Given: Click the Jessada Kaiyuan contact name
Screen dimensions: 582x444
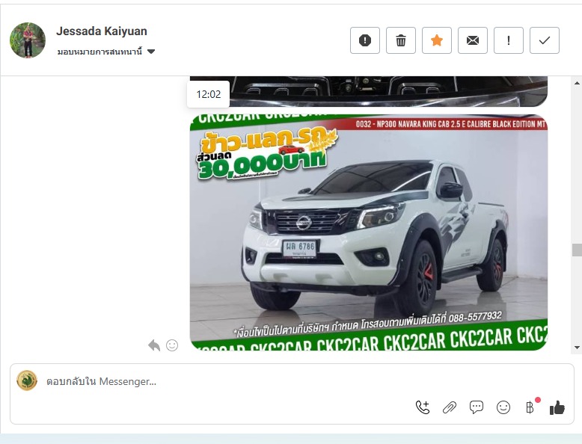Looking at the screenshot, I should (102, 31).
